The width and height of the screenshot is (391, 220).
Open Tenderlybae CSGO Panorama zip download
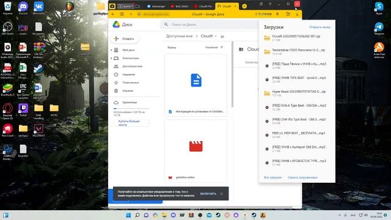[297, 51]
